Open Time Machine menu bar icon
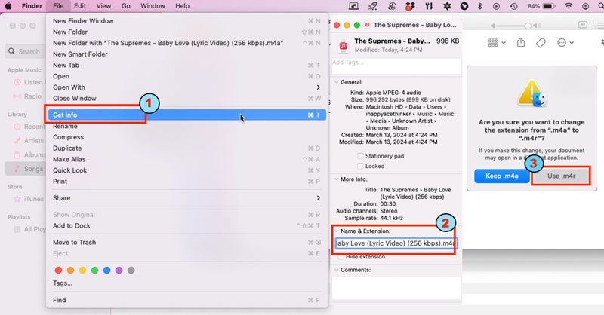The width and height of the screenshot is (604, 315). pos(514,6)
